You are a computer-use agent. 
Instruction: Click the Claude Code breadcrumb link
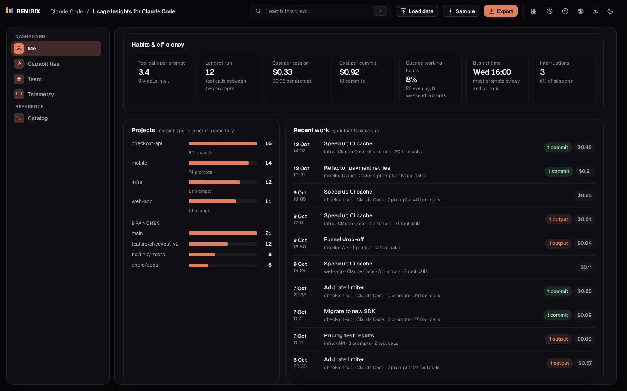click(67, 11)
